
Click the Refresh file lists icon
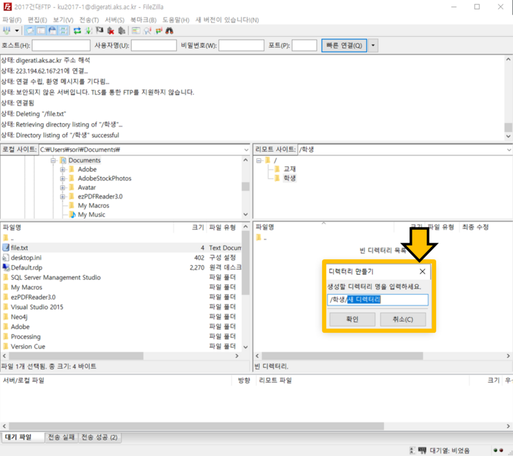[x=77, y=30]
